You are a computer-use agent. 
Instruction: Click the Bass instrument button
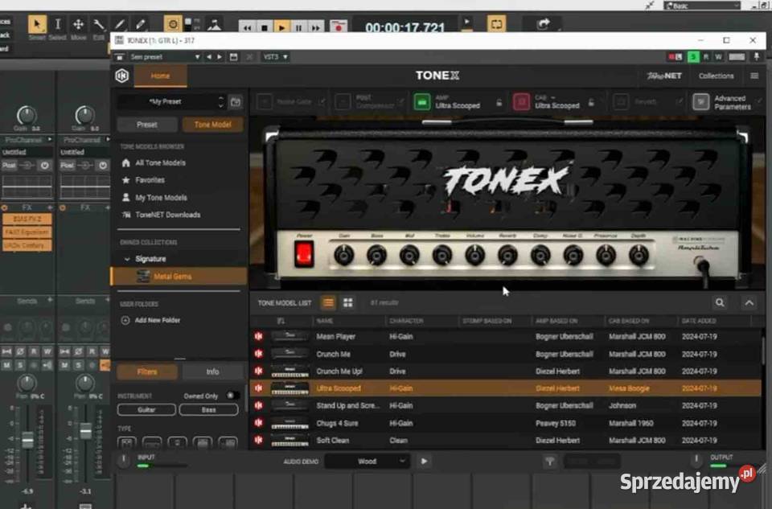point(208,409)
